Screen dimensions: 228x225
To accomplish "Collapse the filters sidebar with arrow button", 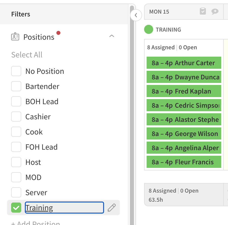I will (x=136, y=15).
